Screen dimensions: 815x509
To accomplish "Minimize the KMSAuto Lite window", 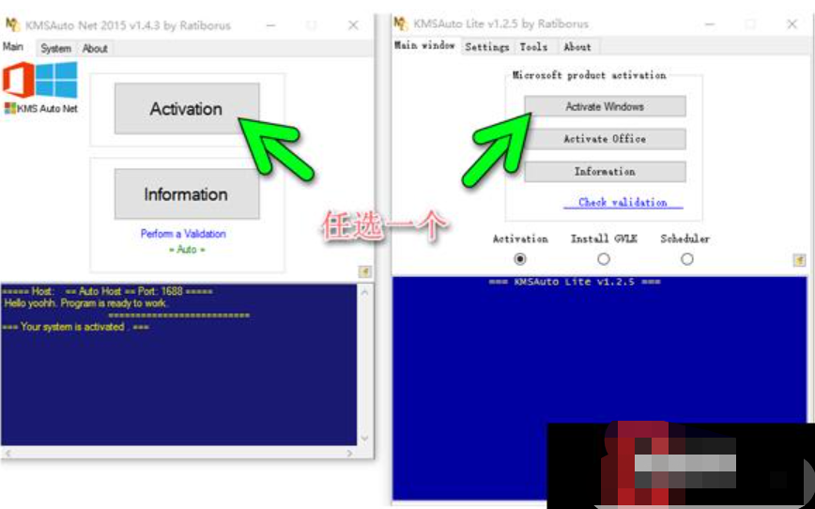I will click(x=710, y=23).
